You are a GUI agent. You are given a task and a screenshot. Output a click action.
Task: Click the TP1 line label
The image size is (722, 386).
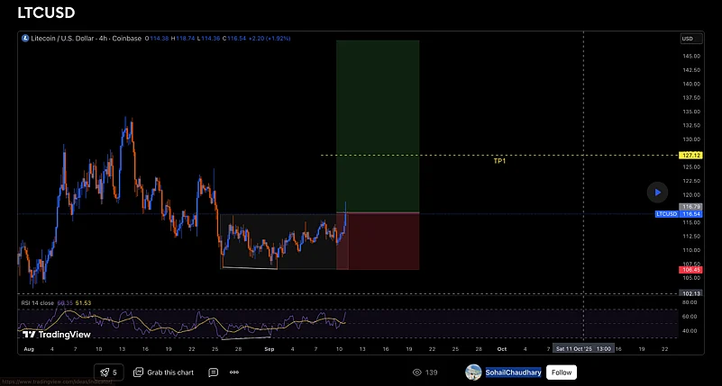point(499,161)
